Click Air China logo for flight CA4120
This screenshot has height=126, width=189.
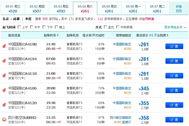pyautogui.click(x=4, y=105)
